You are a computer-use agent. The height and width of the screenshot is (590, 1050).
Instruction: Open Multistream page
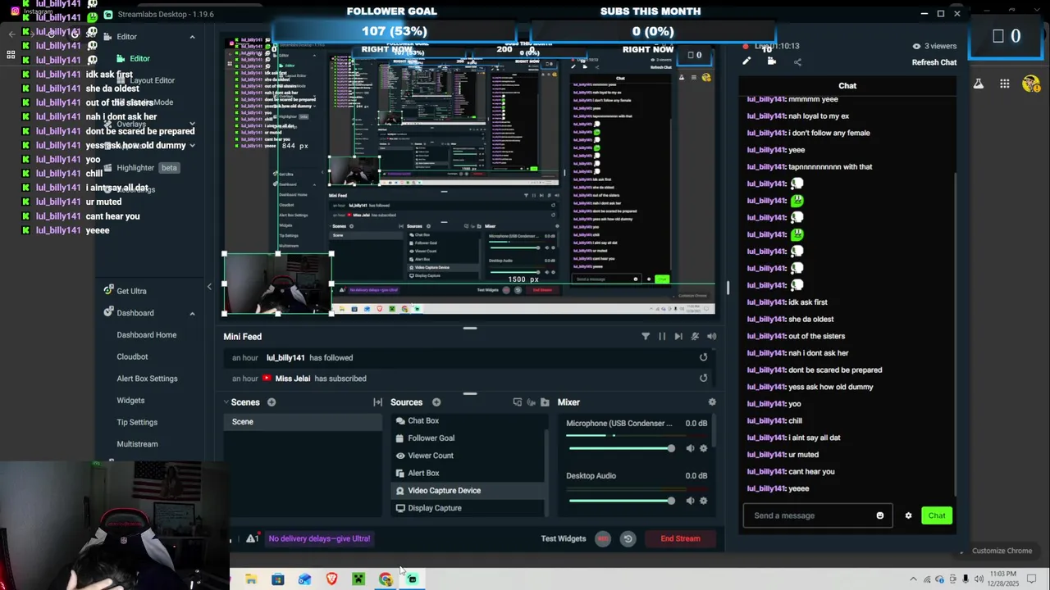tap(137, 444)
